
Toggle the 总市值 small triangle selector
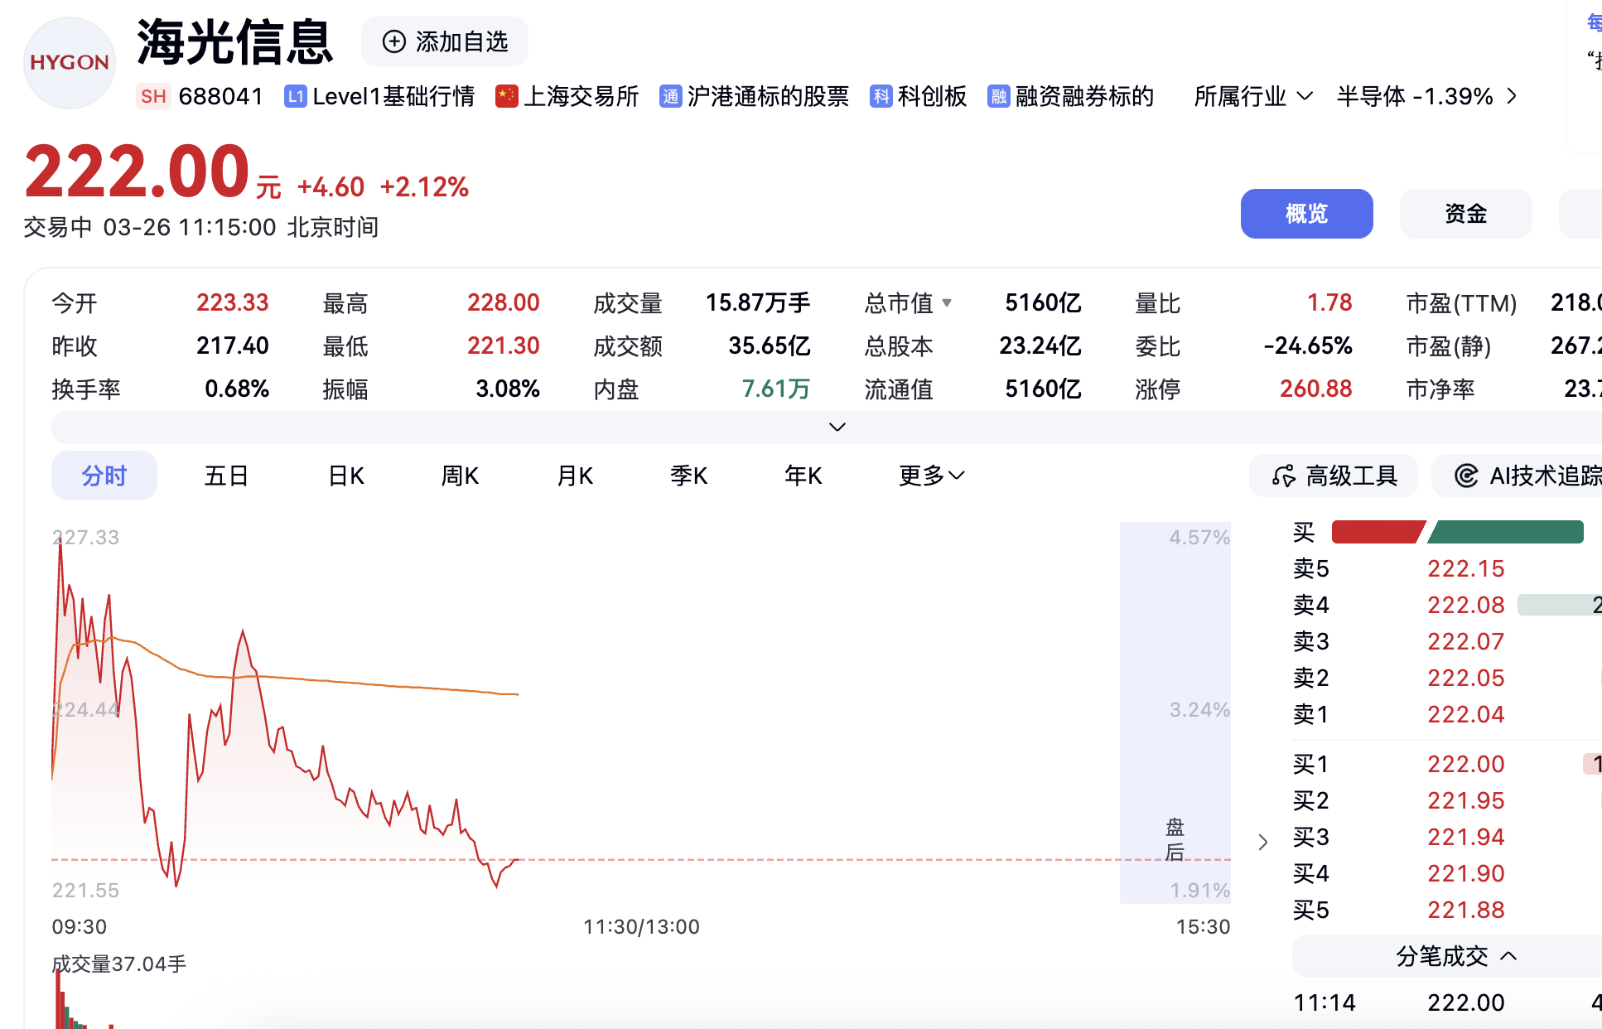pyautogui.click(x=947, y=302)
